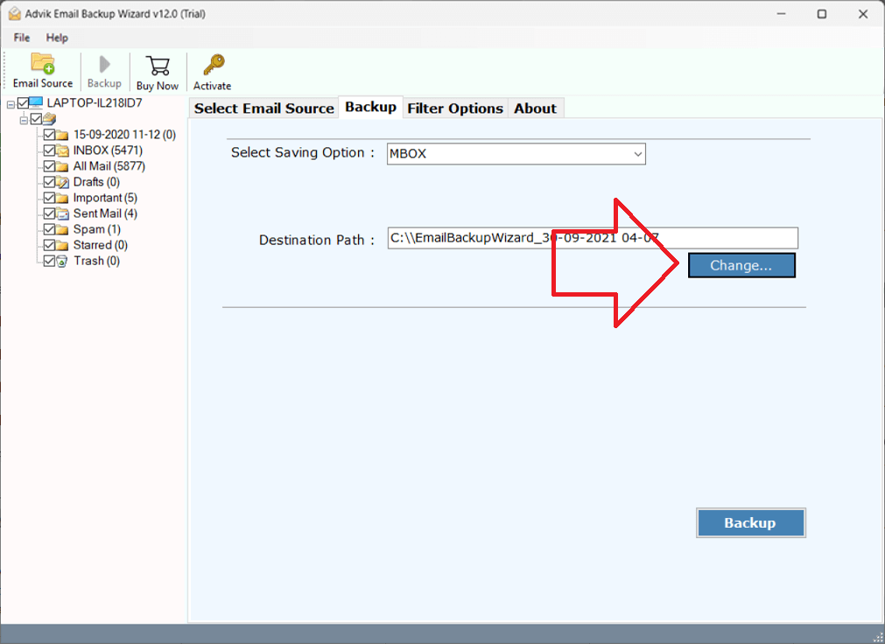Image resolution: width=885 pixels, height=644 pixels.
Task: Select Starred (0) folder label
Action: coord(101,246)
